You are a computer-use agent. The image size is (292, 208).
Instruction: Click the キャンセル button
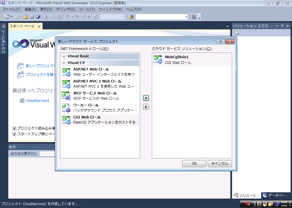pos(220,163)
